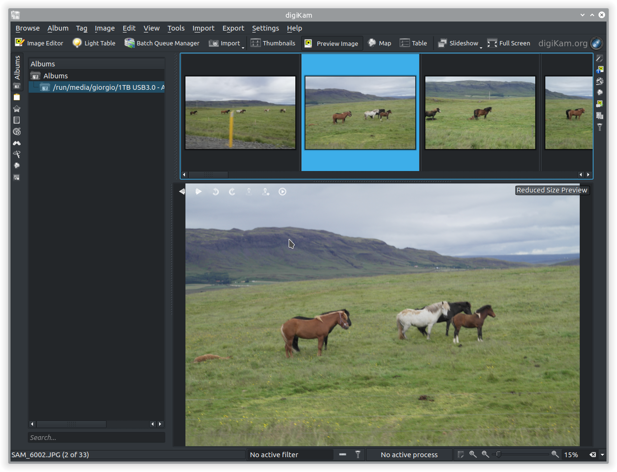Click the Full Screen button
The height and width of the screenshot is (472, 617).
coord(509,43)
